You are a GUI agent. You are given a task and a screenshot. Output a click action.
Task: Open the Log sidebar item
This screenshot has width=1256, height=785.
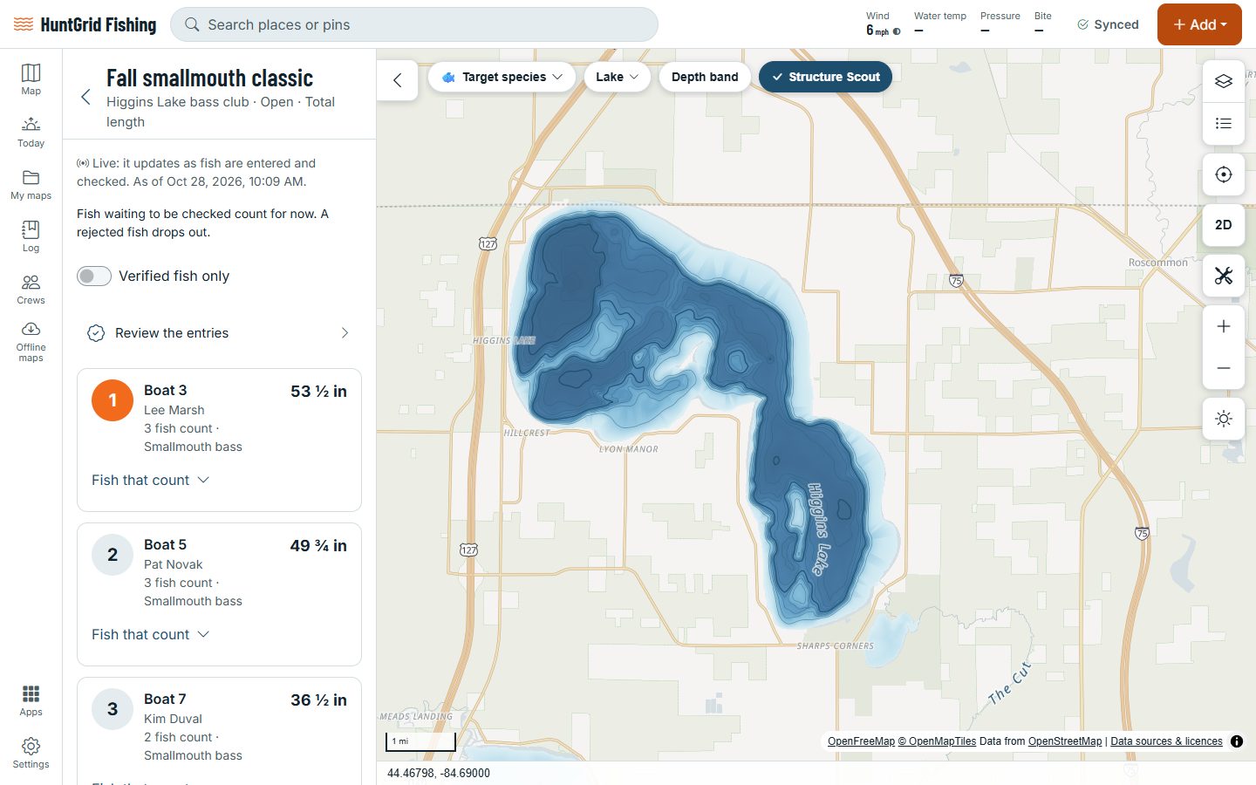(x=31, y=236)
